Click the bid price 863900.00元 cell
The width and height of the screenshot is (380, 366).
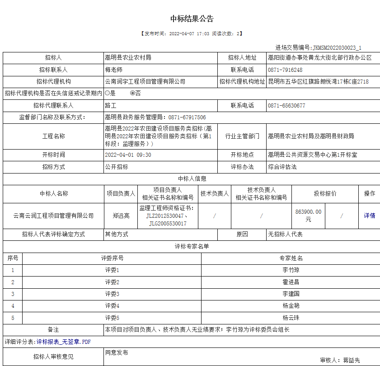pos(308,216)
